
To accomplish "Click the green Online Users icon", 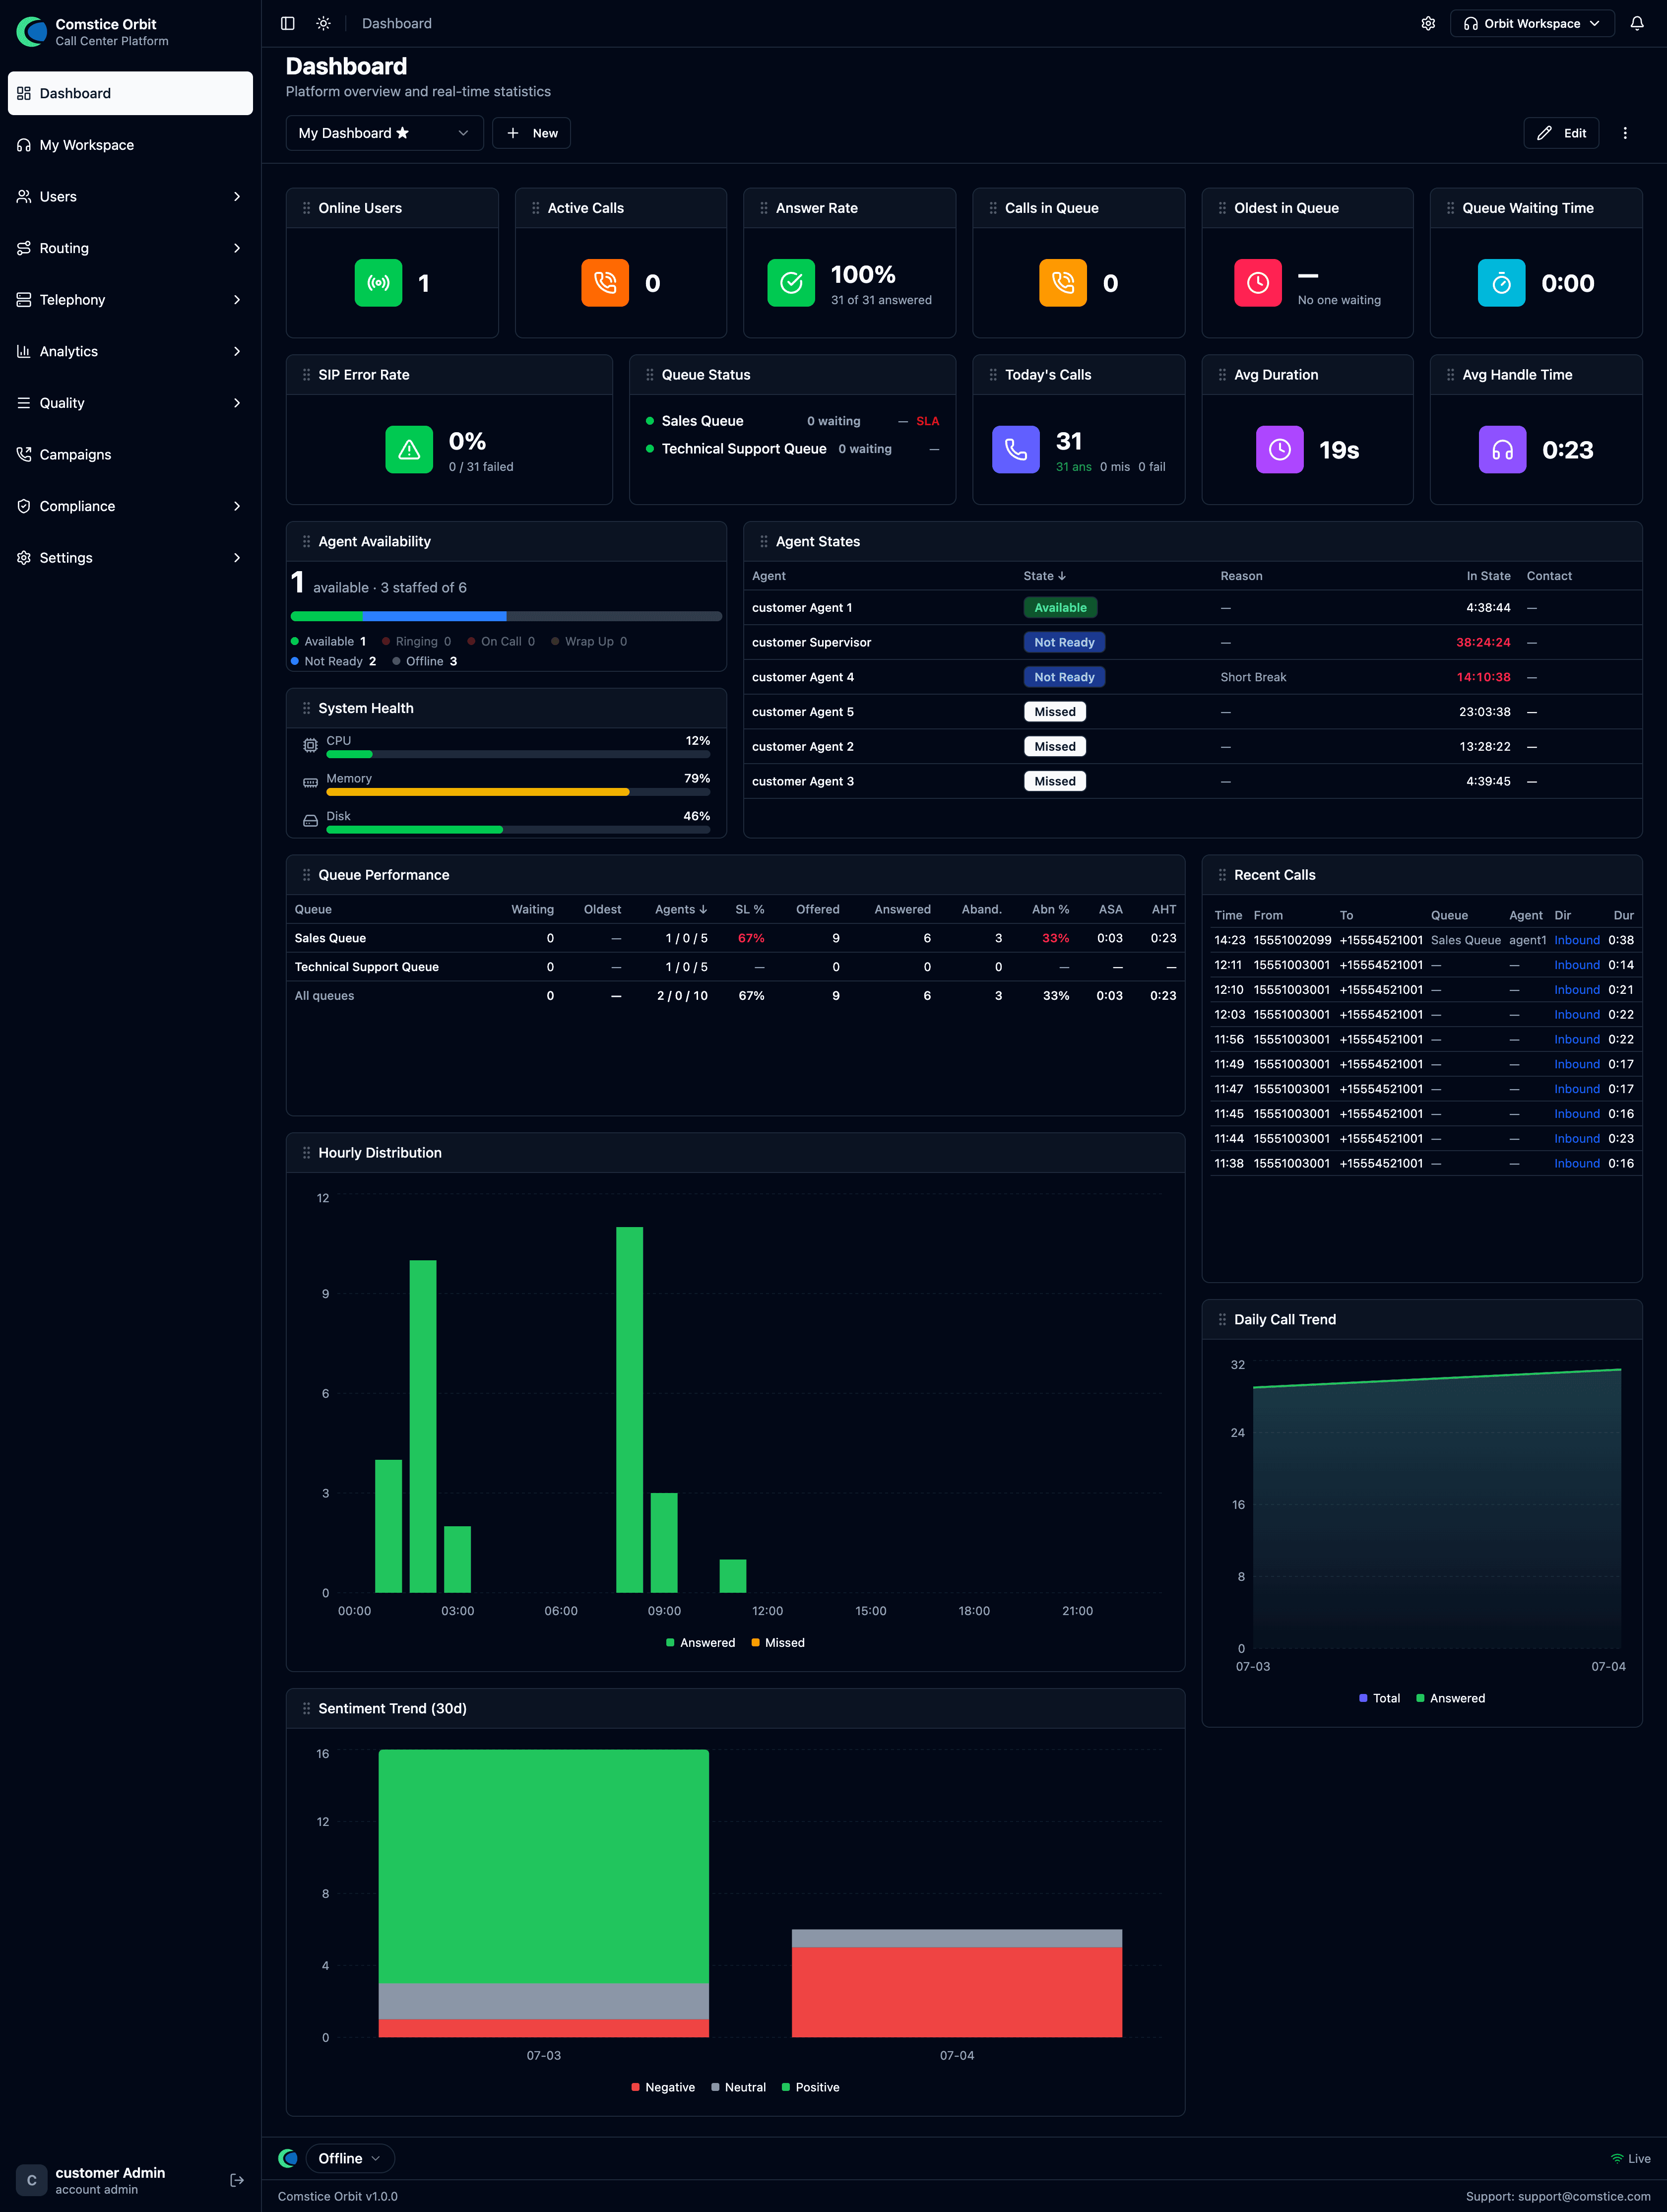I will (x=378, y=283).
